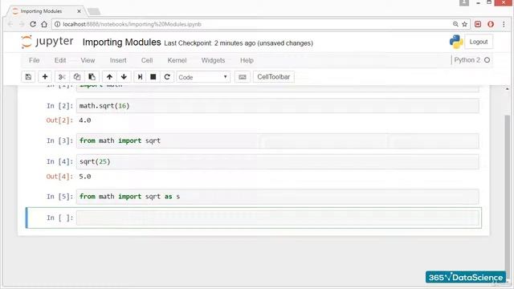
Task: Bookmark this page with the star icon
Action: click(464, 24)
